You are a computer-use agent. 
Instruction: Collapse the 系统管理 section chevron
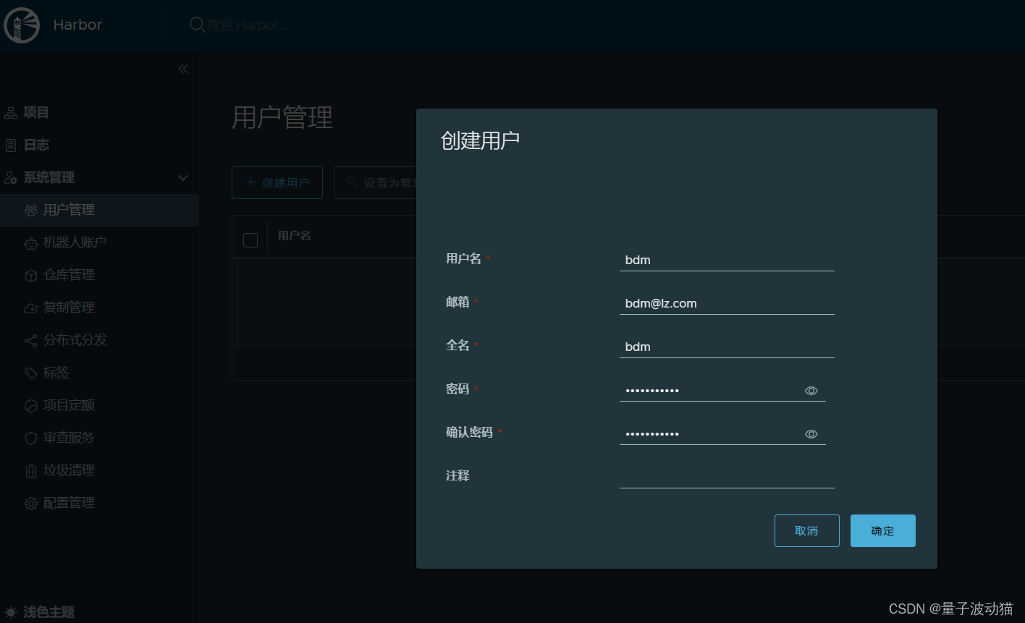pos(183,178)
